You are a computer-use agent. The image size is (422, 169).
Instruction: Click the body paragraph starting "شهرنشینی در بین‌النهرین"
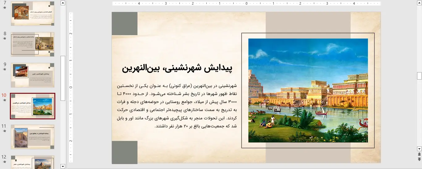click(x=177, y=105)
